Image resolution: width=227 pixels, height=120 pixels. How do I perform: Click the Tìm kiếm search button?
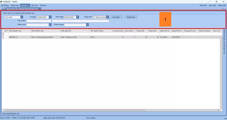116,17
